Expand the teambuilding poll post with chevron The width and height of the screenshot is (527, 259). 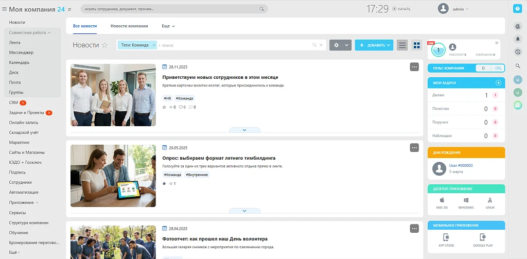coord(244,211)
